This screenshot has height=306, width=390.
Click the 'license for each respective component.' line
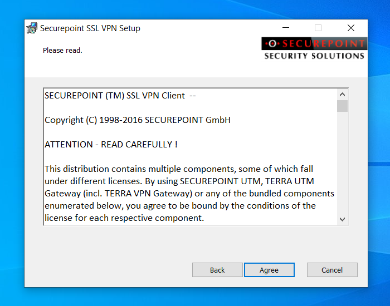(x=124, y=218)
